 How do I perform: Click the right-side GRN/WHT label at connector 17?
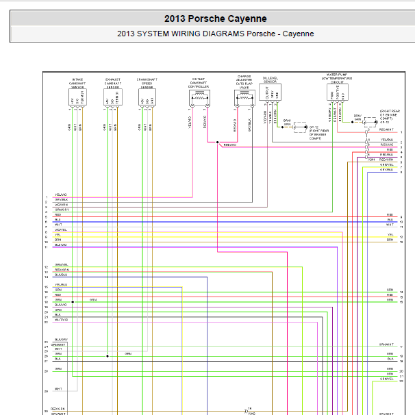point(386,344)
